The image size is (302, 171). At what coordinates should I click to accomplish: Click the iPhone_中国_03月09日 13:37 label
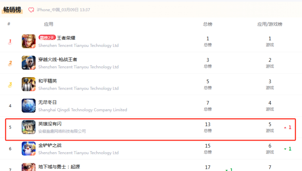coord(64,10)
